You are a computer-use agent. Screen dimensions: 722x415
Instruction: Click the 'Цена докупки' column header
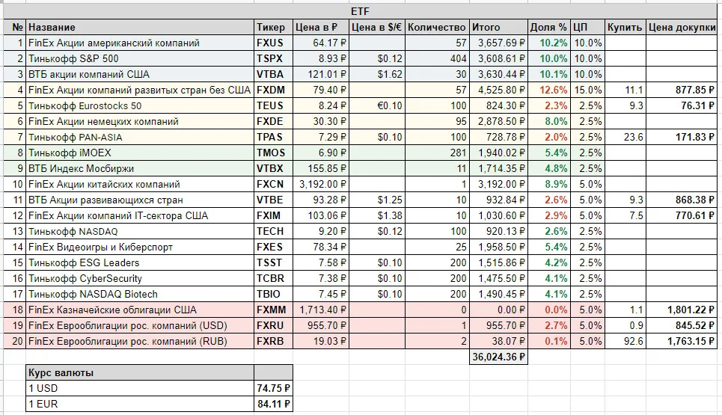tap(682, 27)
